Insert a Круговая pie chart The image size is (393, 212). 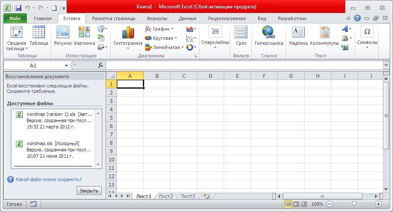pyautogui.click(x=160, y=38)
